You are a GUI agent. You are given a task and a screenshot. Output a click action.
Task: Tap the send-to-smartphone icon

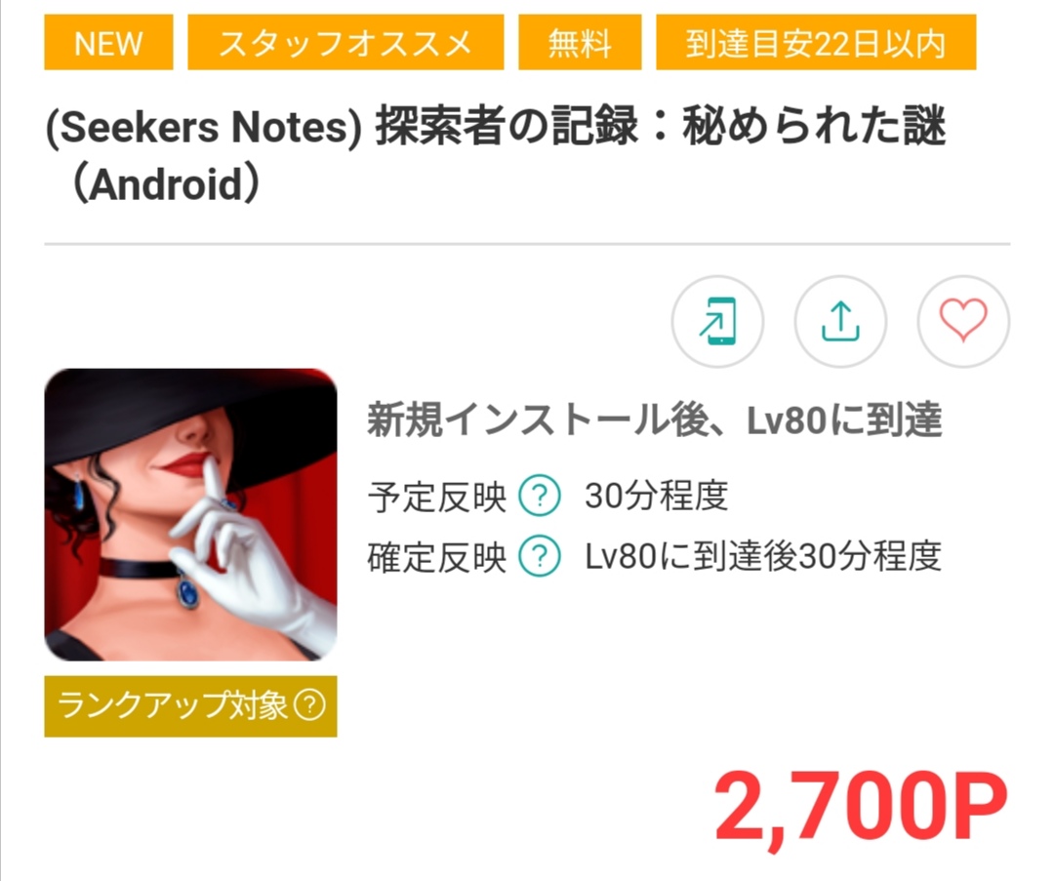coord(717,321)
